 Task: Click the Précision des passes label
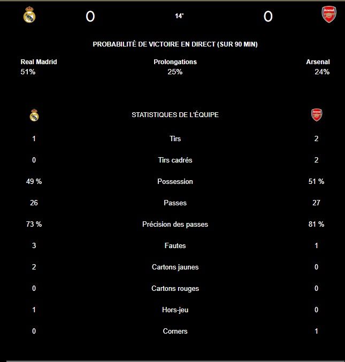coord(175,224)
